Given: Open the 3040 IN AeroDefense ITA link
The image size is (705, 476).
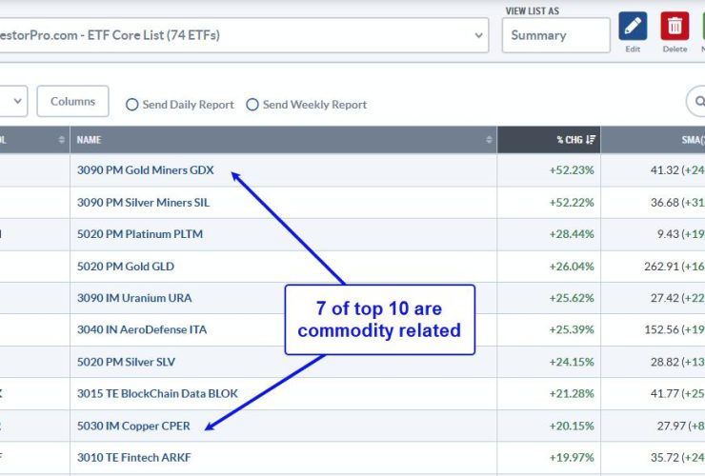Looking at the screenshot, I should (x=142, y=330).
